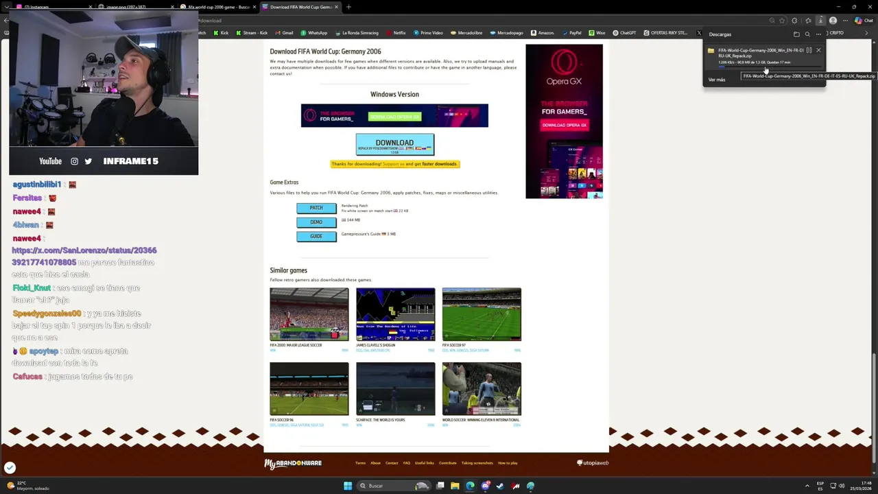This screenshot has height=494, width=878.
Task: Open the Copilot Chat button
Action: [x=863, y=21]
